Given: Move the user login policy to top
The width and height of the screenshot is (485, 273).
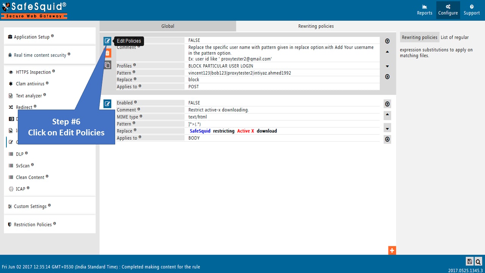Looking at the screenshot, I should click(387, 41).
